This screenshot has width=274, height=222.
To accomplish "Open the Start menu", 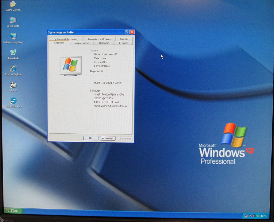I will pyautogui.click(x=13, y=211).
